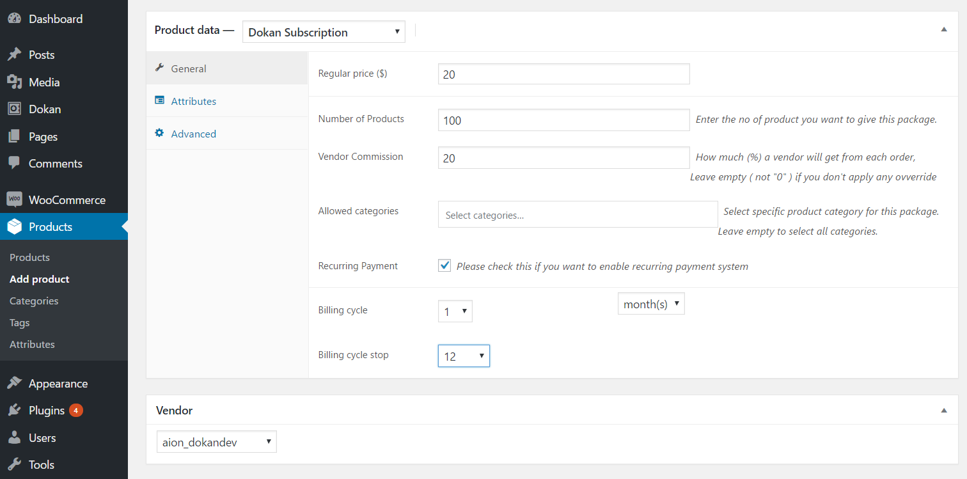Viewport: 967px width, 479px height.
Task: Click the Regular price input field
Action: (564, 74)
